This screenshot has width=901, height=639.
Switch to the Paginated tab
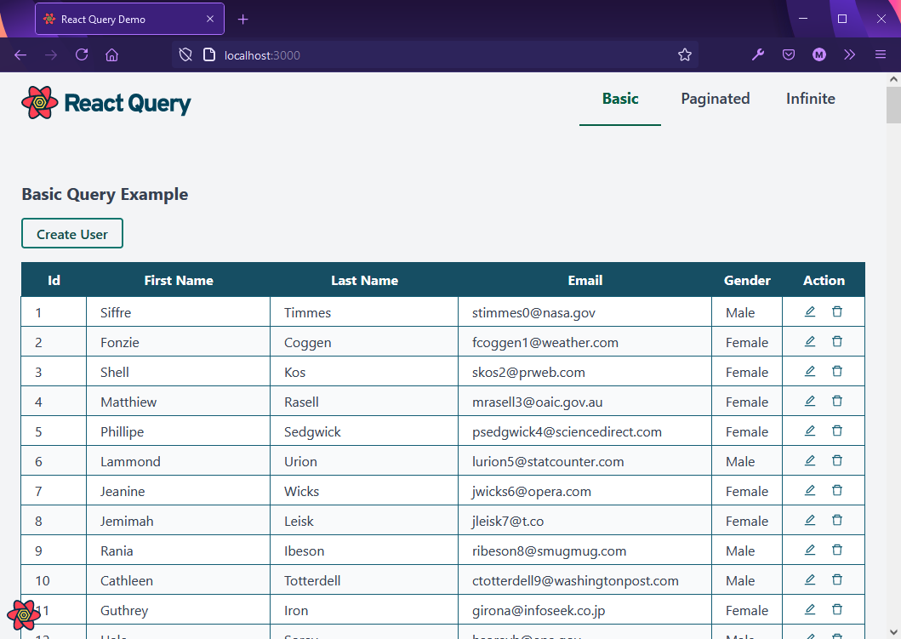[715, 99]
